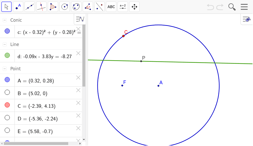Delete conic c with its X
This screenshot has width=253, height=146.
tap(78, 29)
